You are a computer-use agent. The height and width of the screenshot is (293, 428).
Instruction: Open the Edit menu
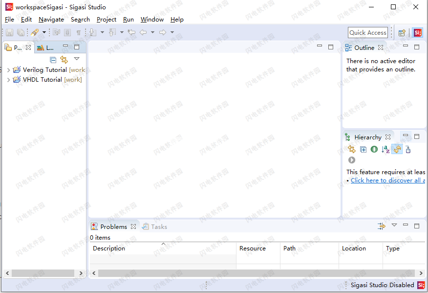[x=26, y=20]
